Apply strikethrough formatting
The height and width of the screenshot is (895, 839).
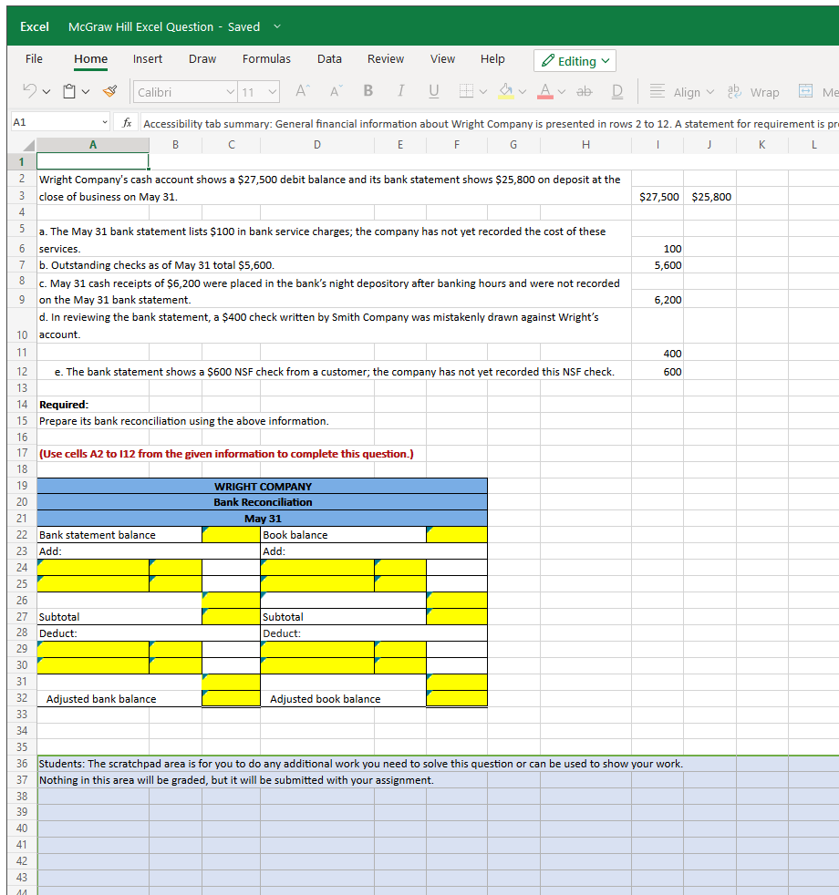point(584,91)
